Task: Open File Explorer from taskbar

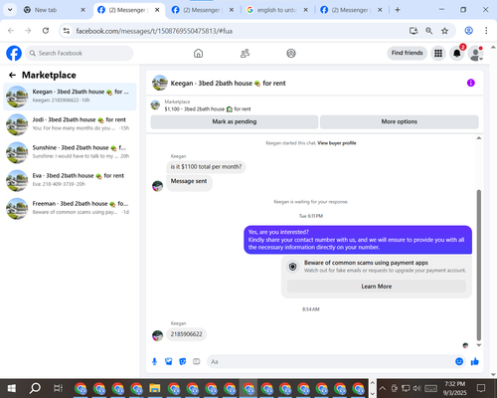Action: pyautogui.click(x=155, y=388)
